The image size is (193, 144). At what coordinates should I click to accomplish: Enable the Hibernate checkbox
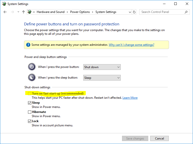[x=30, y=112]
